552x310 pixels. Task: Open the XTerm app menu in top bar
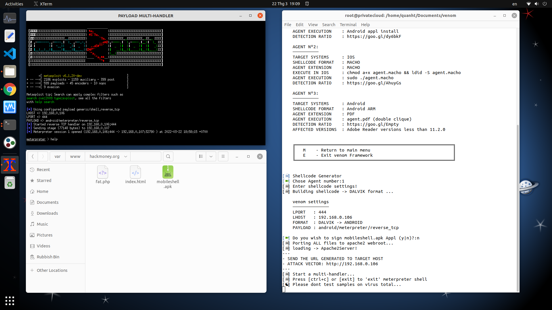pos(43,4)
